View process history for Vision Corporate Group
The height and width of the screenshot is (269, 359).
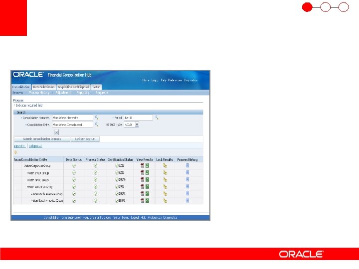pyautogui.click(x=187, y=165)
